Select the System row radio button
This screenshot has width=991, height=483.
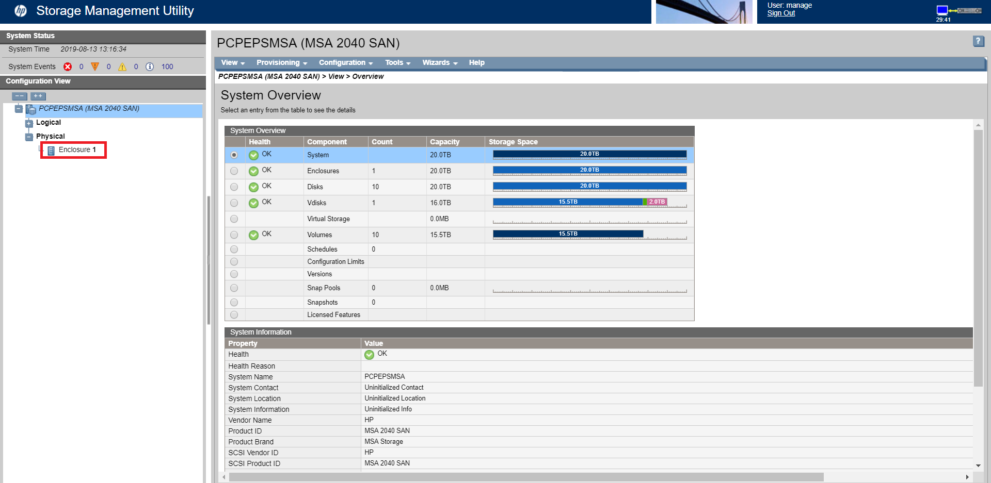[234, 155]
